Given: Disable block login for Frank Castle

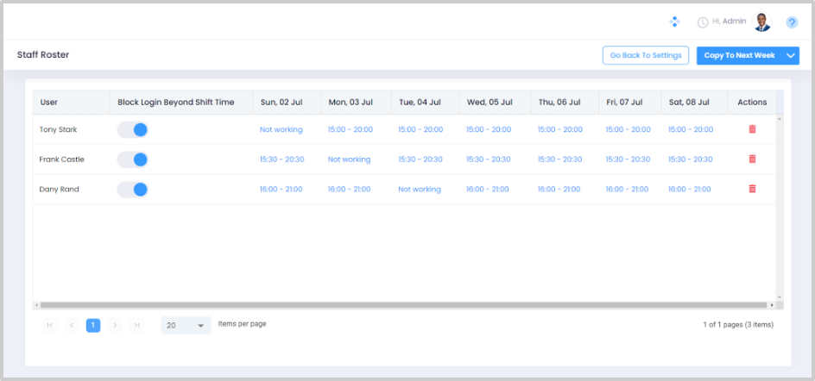Looking at the screenshot, I should (x=133, y=159).
